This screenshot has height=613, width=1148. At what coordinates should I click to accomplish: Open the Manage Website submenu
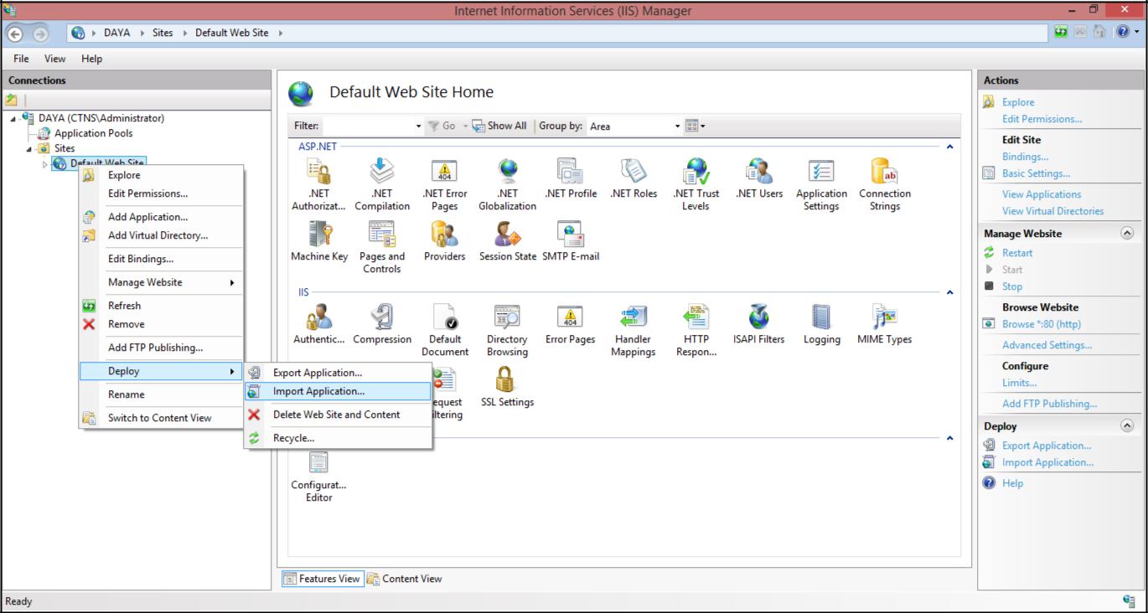coord(161,282)
